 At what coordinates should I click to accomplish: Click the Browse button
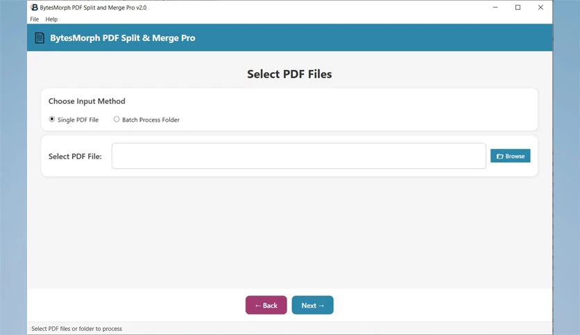pos(510,156)
